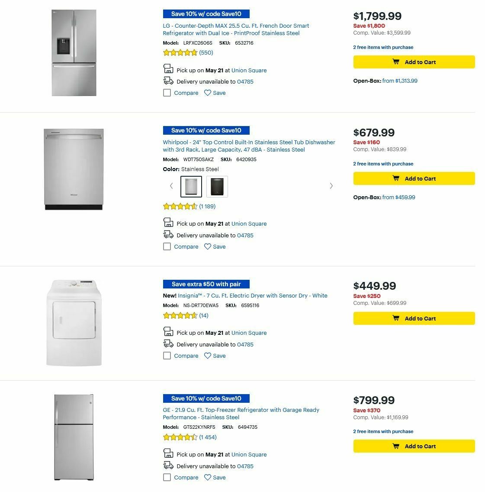Click the cart icon inside the LG Add to Cart button
485x492 pixels.
(x=396, y=62)
